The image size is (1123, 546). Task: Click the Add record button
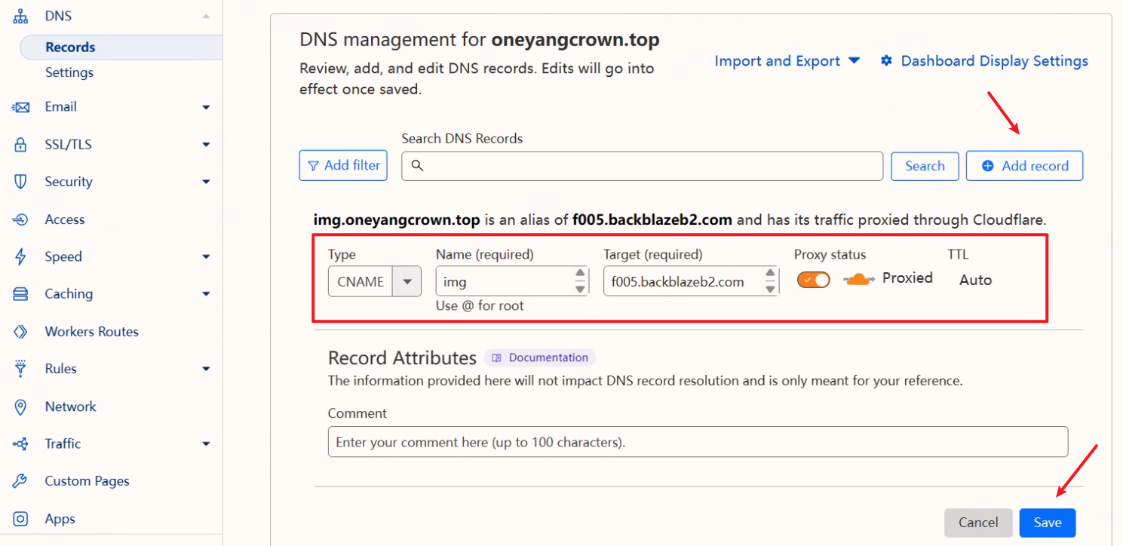(1024, 166)
